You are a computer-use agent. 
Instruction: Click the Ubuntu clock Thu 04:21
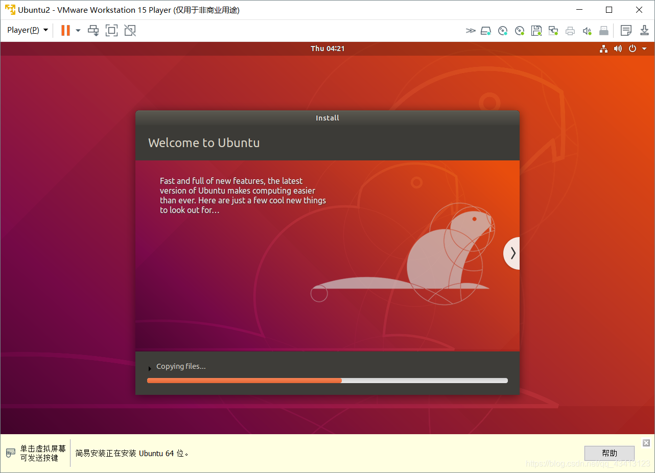point(327,49)
